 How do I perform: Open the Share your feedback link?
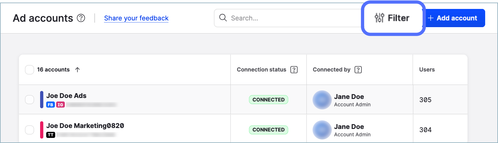136,18
